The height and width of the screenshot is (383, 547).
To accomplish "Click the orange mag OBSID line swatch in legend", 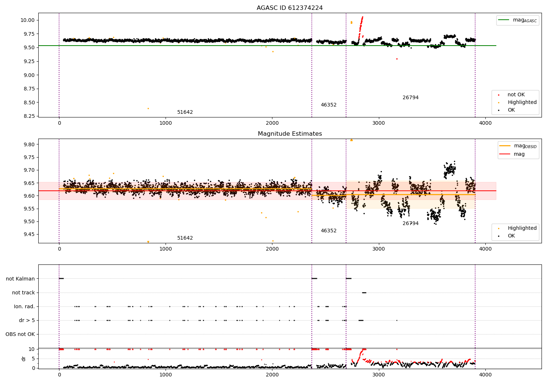I will click(505, 146).
